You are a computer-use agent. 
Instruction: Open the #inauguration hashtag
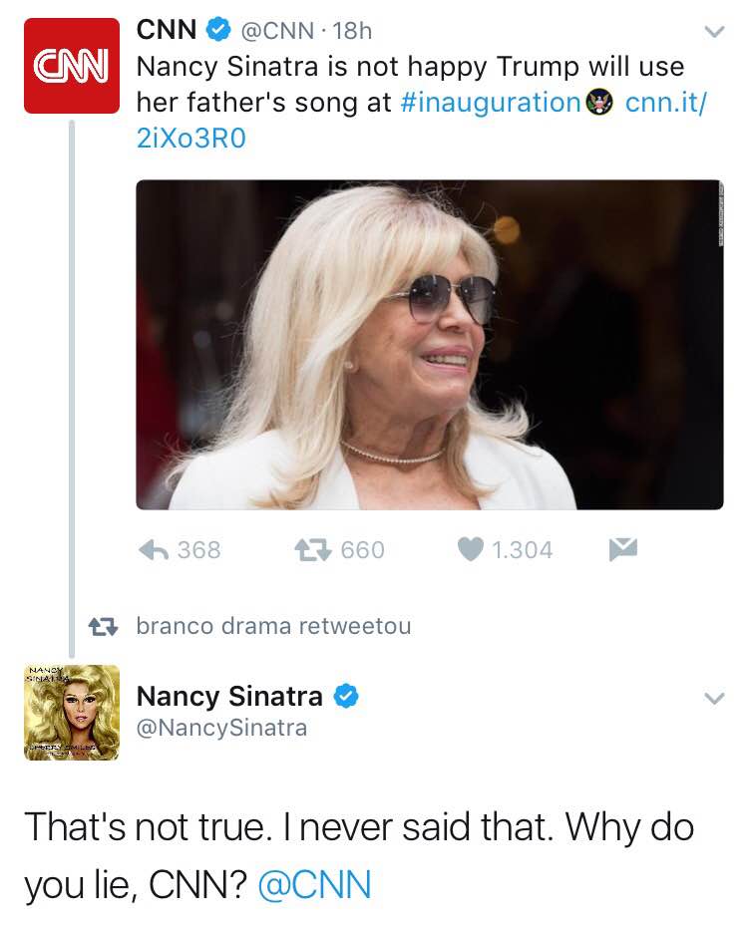coord(494,102)
